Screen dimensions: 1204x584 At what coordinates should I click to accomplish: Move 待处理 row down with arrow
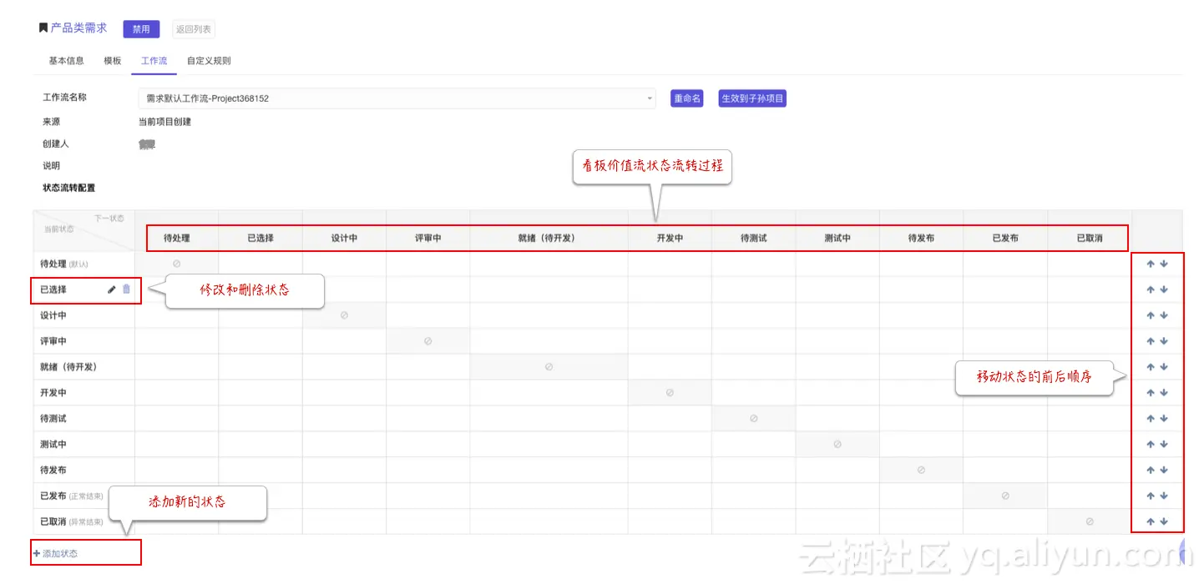tap(1164, 264)
